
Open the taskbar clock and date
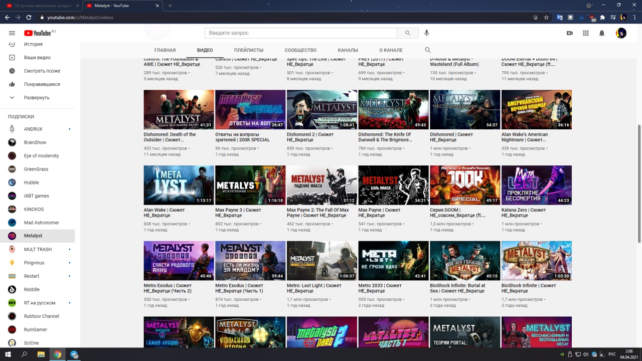coord(629,354)
